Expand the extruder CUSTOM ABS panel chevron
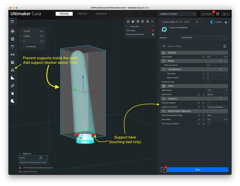 click(226, 29)
